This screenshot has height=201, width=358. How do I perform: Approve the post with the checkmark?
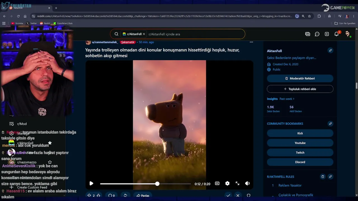coord(228,195)
